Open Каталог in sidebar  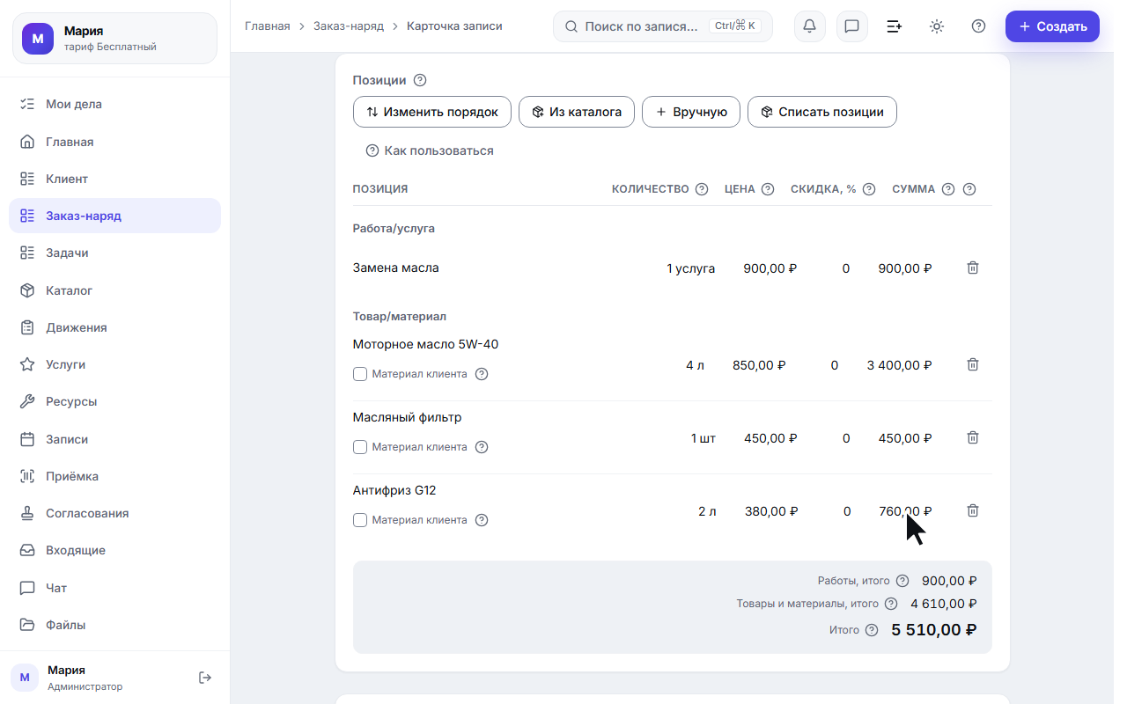pyautogui.click(x=114, y=290)
